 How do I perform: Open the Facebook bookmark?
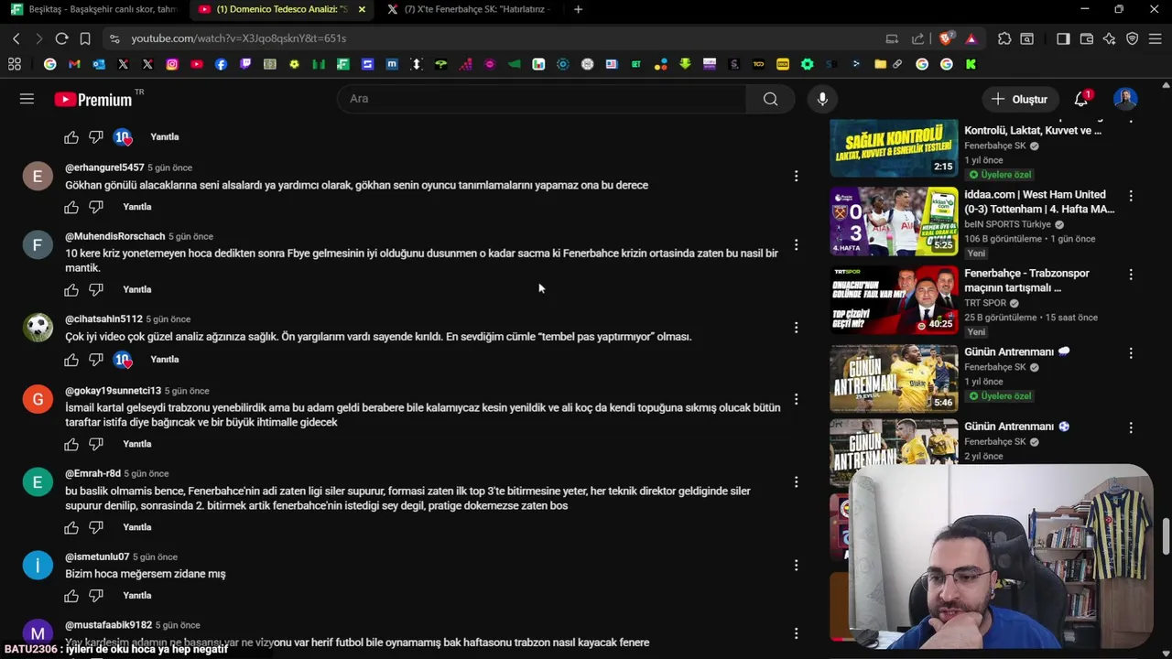[221, 64]
